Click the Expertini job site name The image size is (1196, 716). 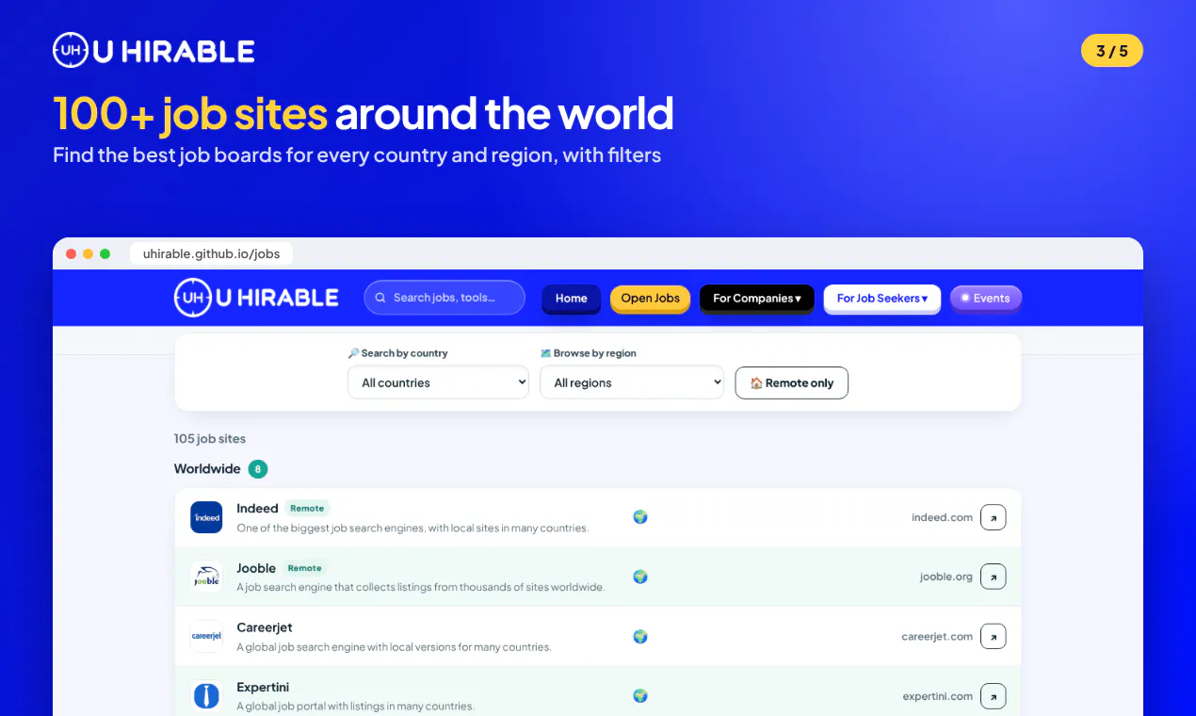click(x=263, y=687)
